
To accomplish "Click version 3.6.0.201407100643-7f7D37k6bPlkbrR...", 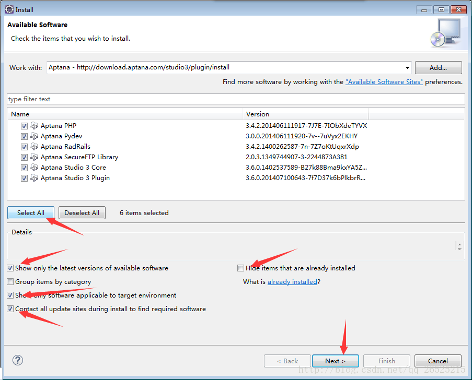I will coord(306,178).
